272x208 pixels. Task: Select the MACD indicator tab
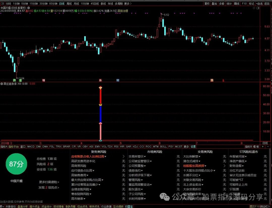(x=31, y=147)
